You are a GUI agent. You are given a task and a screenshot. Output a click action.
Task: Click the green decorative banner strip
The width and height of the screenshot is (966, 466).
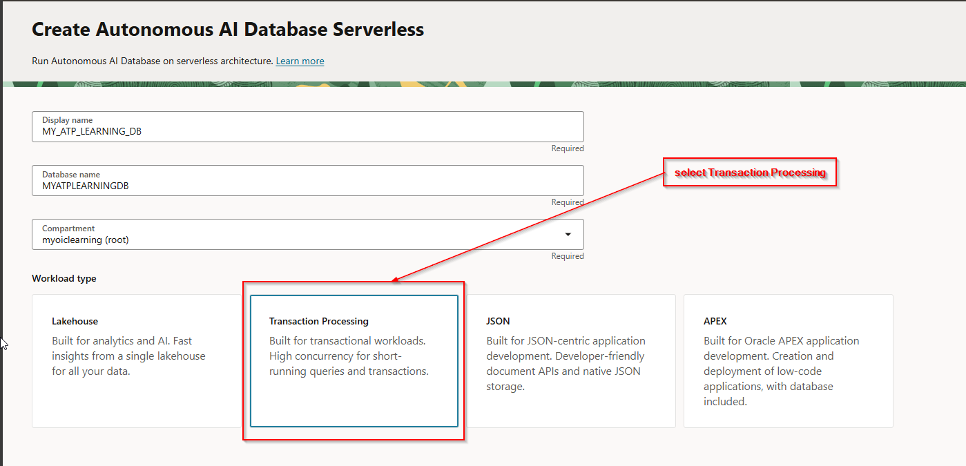coord(483,84)
